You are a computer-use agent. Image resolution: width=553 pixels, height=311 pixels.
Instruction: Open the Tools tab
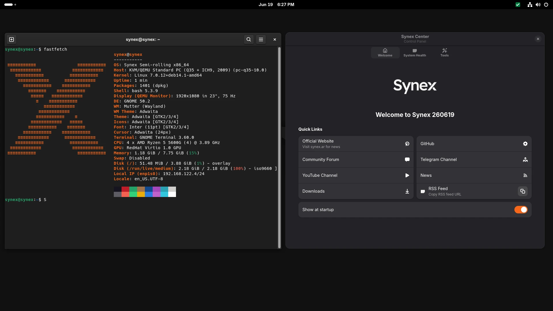click(444, 53)
